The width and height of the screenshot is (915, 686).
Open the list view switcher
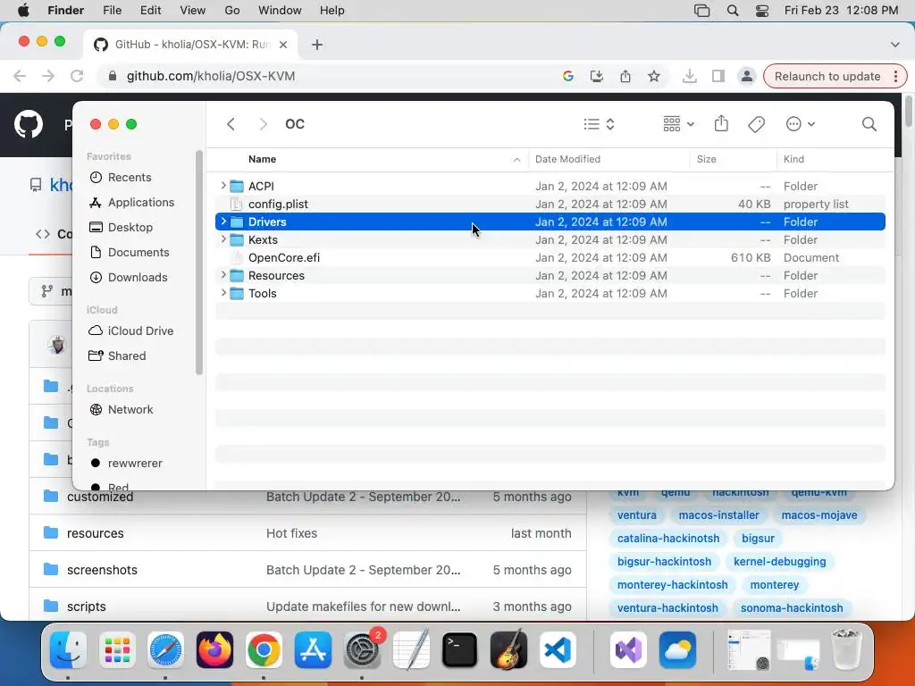[x=600, y=124]
